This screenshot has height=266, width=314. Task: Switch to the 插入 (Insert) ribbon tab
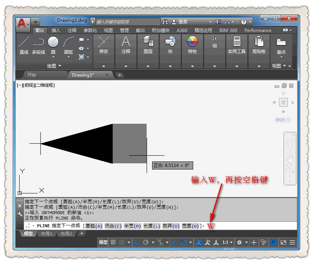pyautogui.click(x=56, y=30)
